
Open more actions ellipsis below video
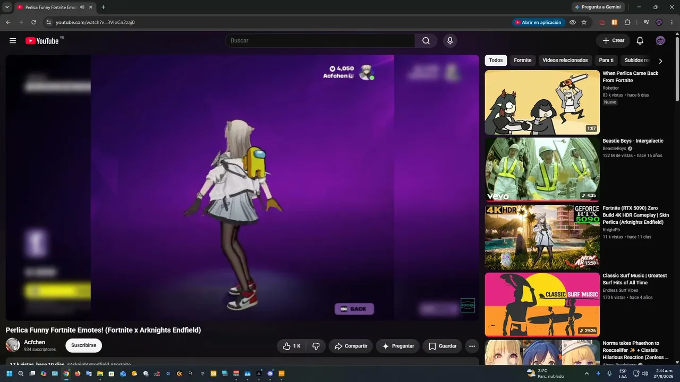point(472,346)
